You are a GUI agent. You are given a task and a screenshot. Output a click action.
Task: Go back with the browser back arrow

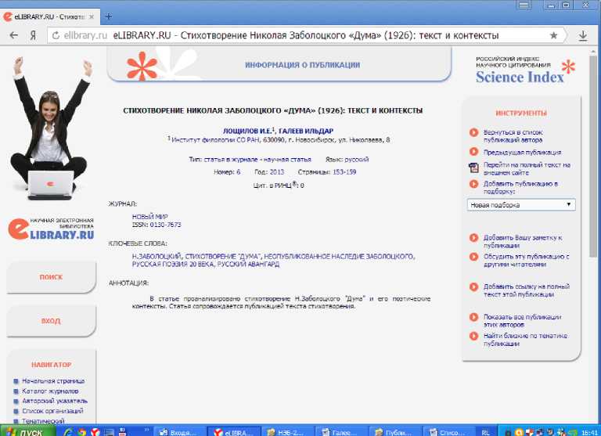point(14,35)
